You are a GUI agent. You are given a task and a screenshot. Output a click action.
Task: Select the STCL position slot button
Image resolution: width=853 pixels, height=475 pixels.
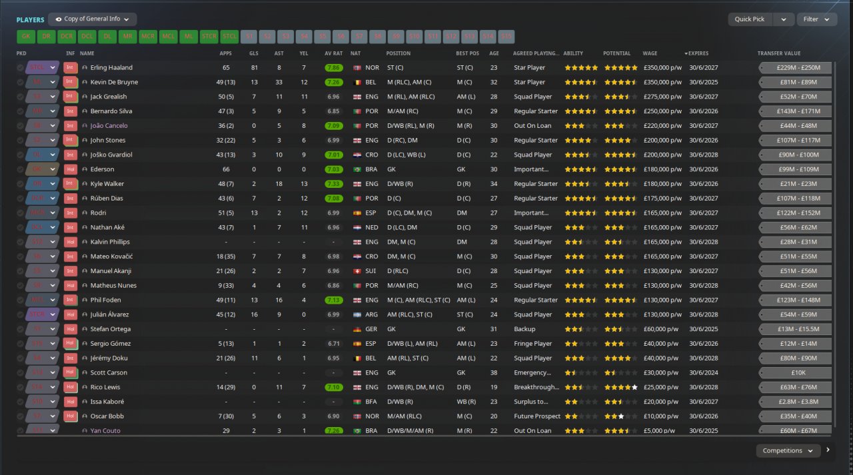tap(229, 37)
